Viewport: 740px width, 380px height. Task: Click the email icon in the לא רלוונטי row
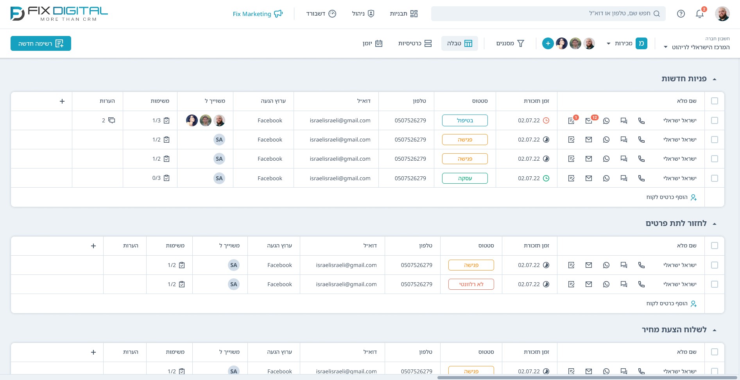tap(589, 284)
